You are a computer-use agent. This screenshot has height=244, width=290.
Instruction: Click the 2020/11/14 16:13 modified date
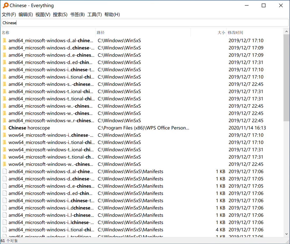coord(247,128)
